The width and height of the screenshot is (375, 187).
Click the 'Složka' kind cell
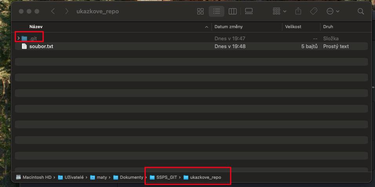tap(331, 38)
